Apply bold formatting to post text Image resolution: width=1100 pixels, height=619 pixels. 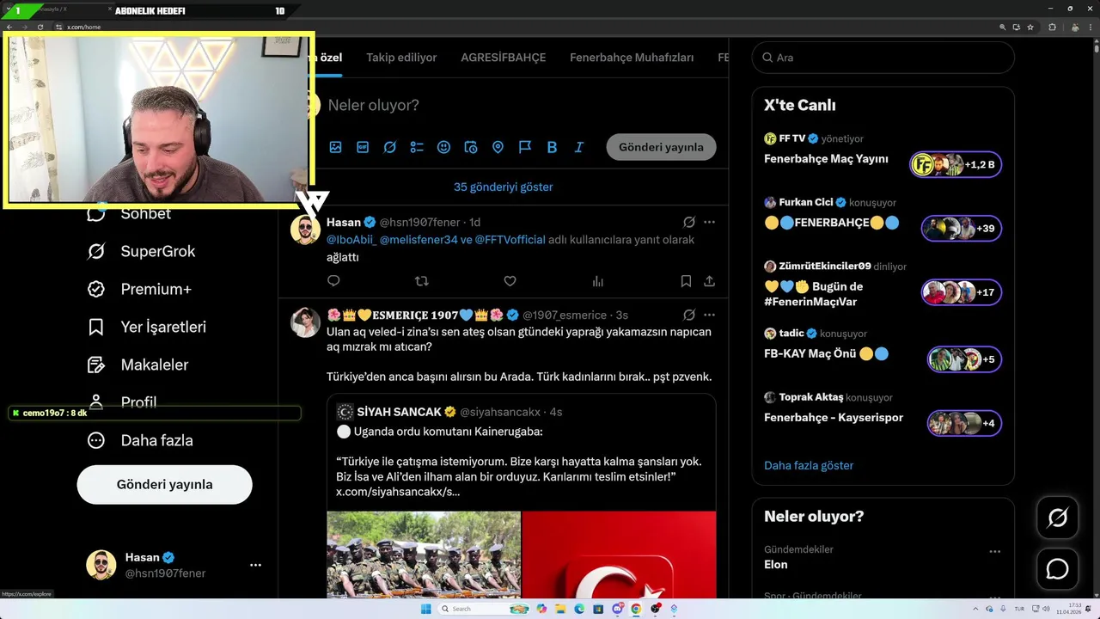pos(552,147)
